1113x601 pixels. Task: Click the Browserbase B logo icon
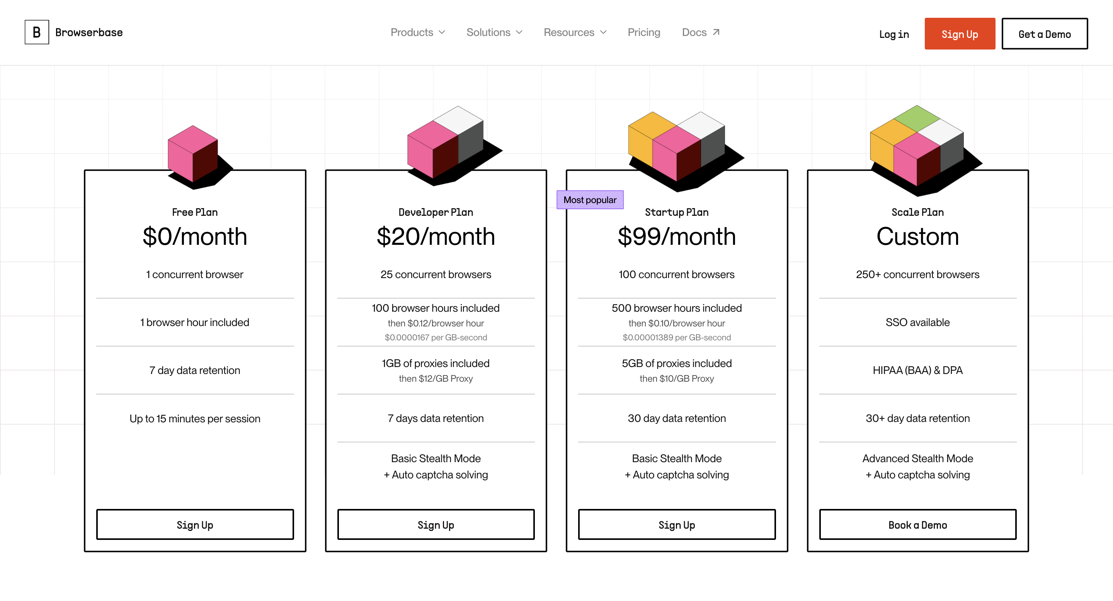(37, 32)
